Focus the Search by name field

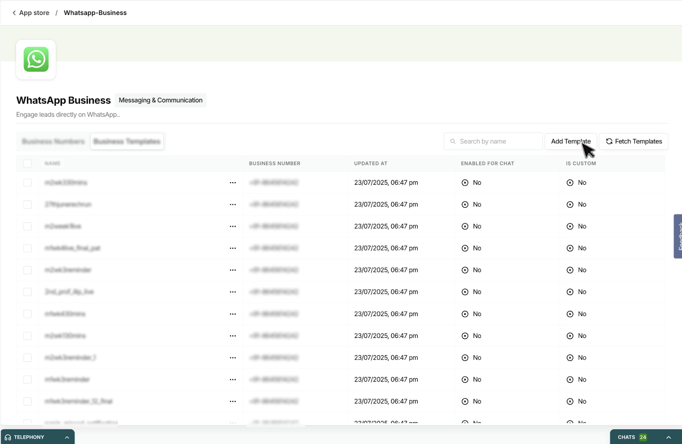(497, 141)
